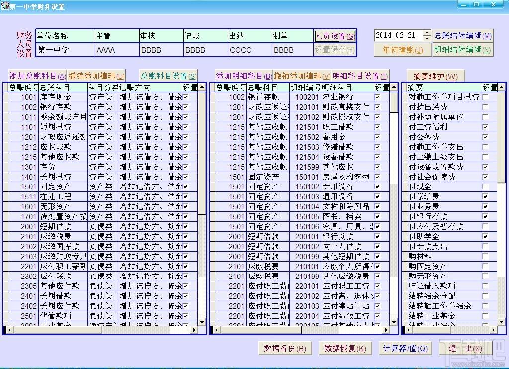The image size is (509, 369).
Task: Click the app icon in title bar
Action: (4, 6)
